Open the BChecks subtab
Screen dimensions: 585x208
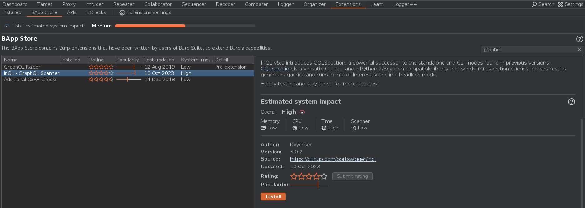(x=96, y=12)
